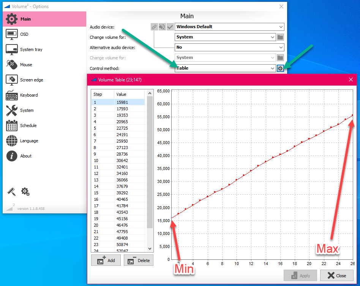This screenshot has height=286, width=360.
Task: Click the scroll down arrow of step list
Action: (x=150, y=248)
